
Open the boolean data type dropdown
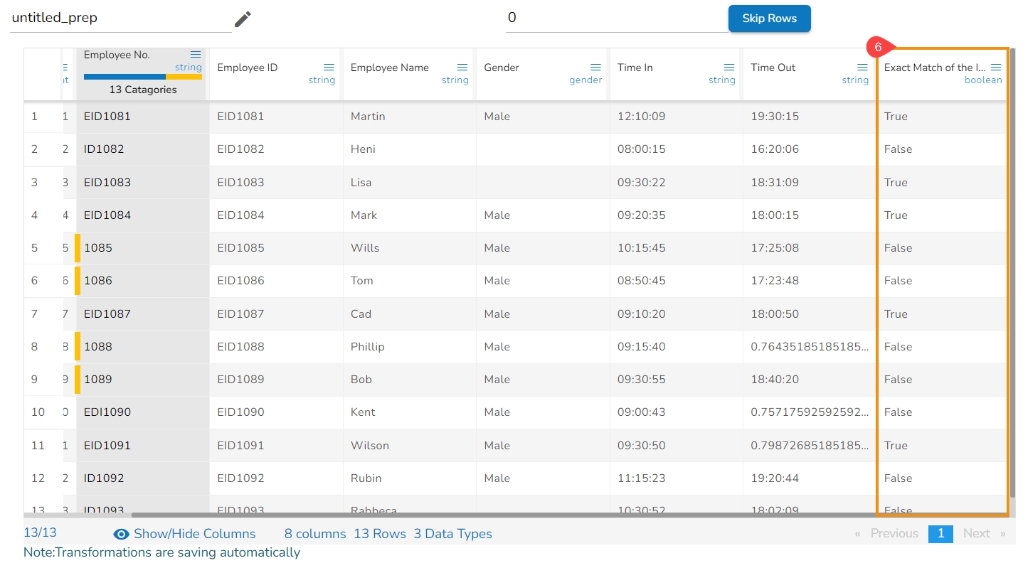[x=982, y=80]
